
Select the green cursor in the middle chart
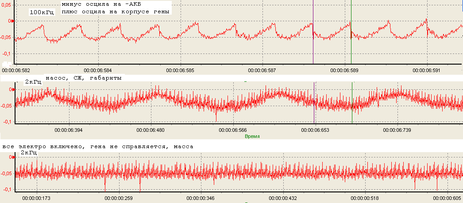(x=352, y=103)
